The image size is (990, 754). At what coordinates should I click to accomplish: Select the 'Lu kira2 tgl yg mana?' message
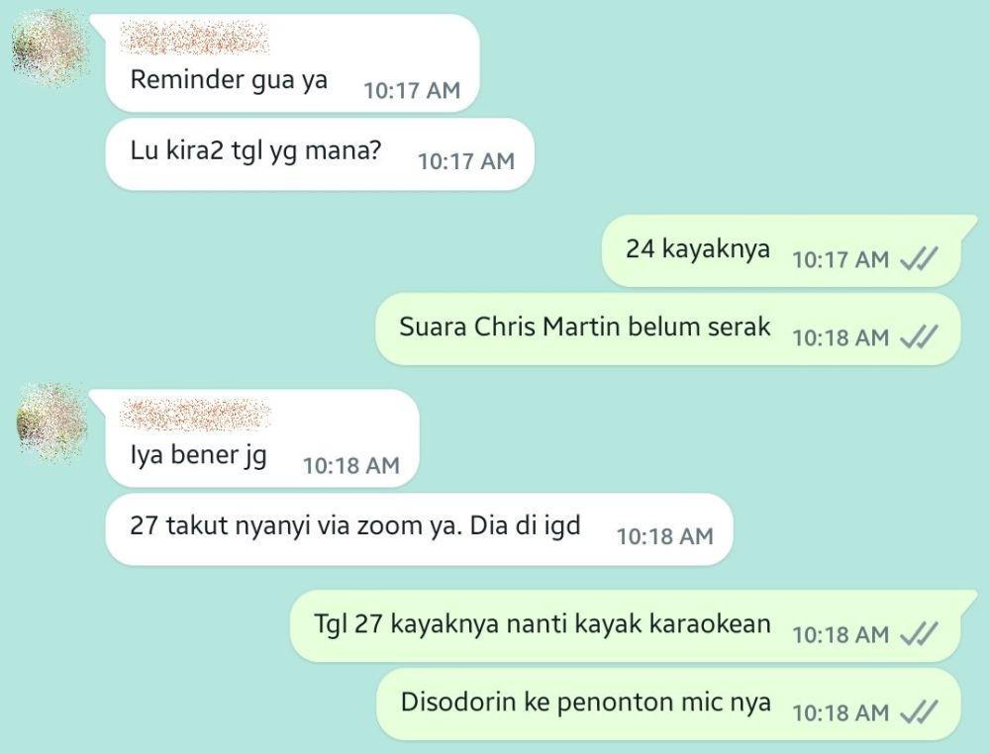[x=320, y=154]
